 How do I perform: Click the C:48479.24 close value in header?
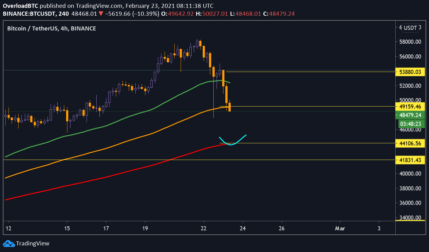(x=279, y=14)
